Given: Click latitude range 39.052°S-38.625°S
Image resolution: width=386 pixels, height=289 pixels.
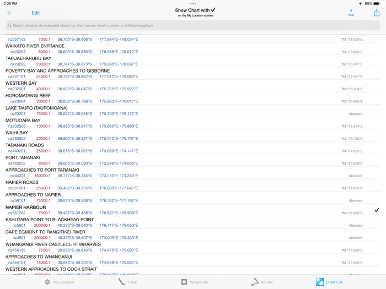Looking at the screenshot, I should tap(74, 114).
